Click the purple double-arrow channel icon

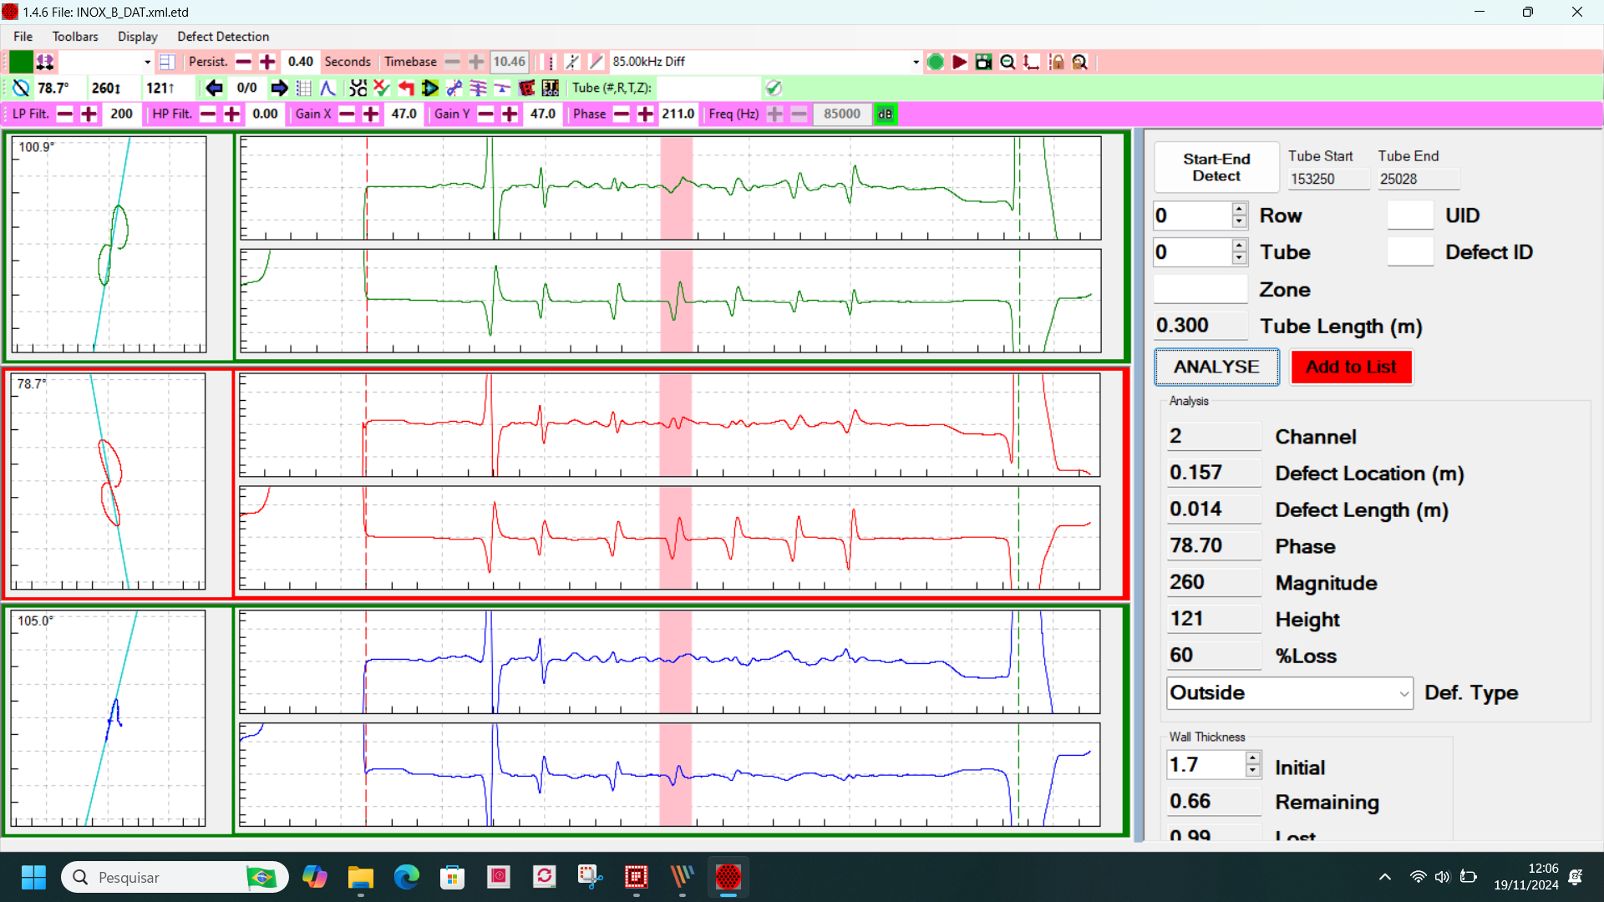45,62
